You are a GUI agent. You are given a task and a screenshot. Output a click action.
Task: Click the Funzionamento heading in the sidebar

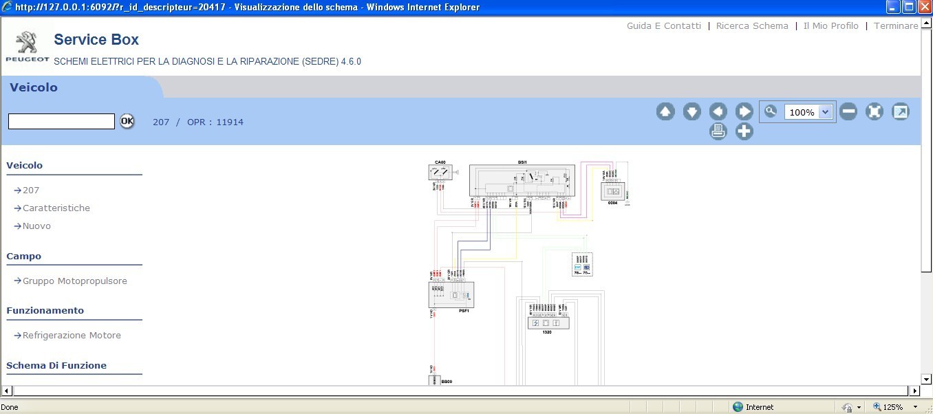(x=45, y=310)
